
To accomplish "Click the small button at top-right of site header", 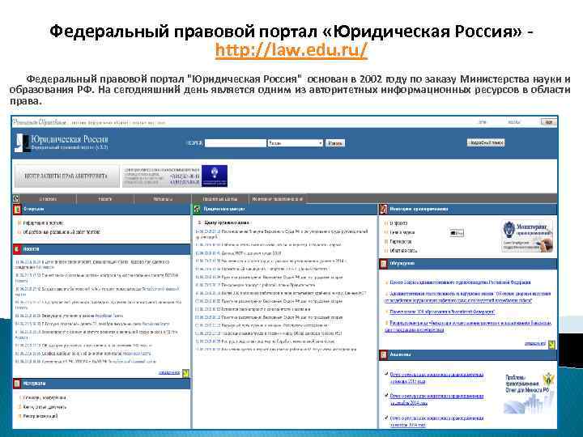I will (x=548, y=122).
